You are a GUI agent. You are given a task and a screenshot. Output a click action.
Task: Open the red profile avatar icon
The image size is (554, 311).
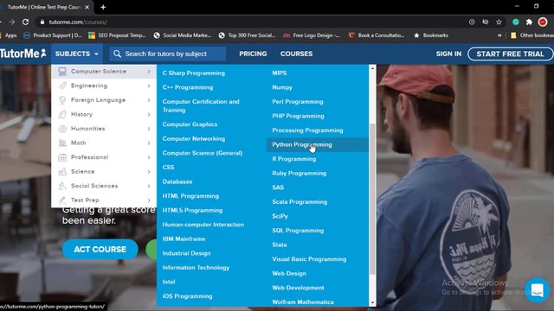point(543,22)
